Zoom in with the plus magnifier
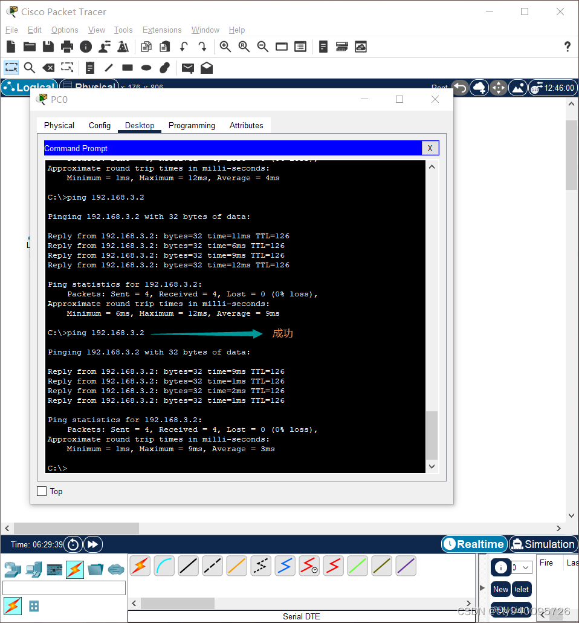 (x=225, y=47)
